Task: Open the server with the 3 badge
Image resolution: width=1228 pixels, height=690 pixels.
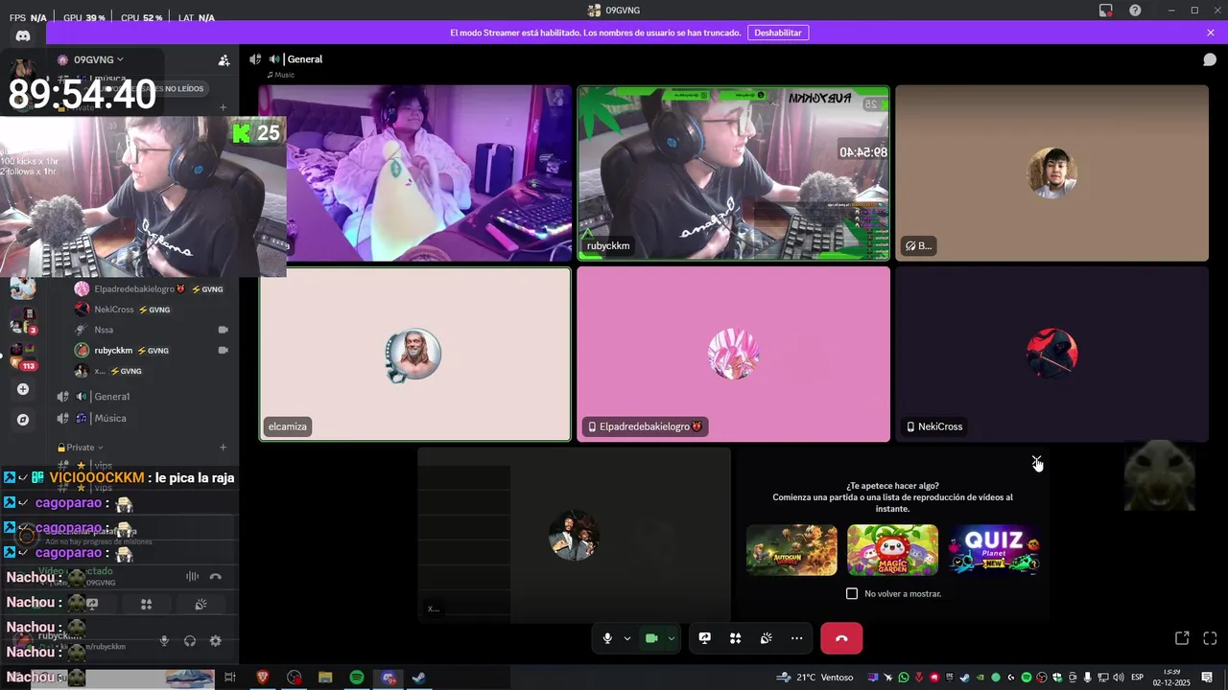Action: pos(23,318)
